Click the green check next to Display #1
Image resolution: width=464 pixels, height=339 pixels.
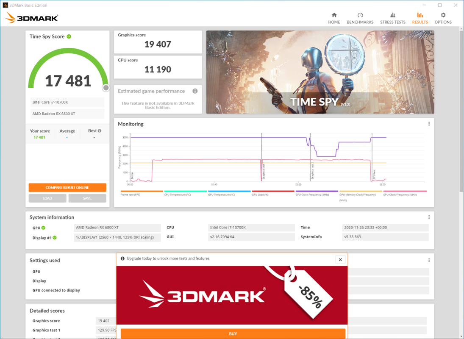pyautogui.click(x=55, y=238)
